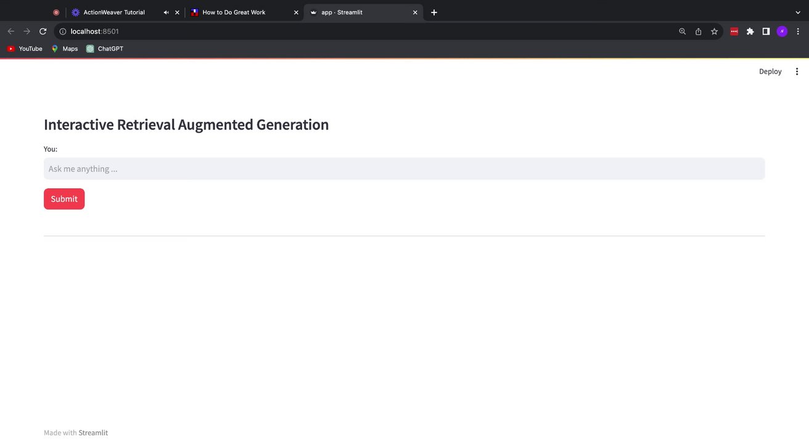The height and width of the screenshot is (444, 809).
Task: Switch to the ActionWeaver Tutorial tab
Action: (114, 12)
